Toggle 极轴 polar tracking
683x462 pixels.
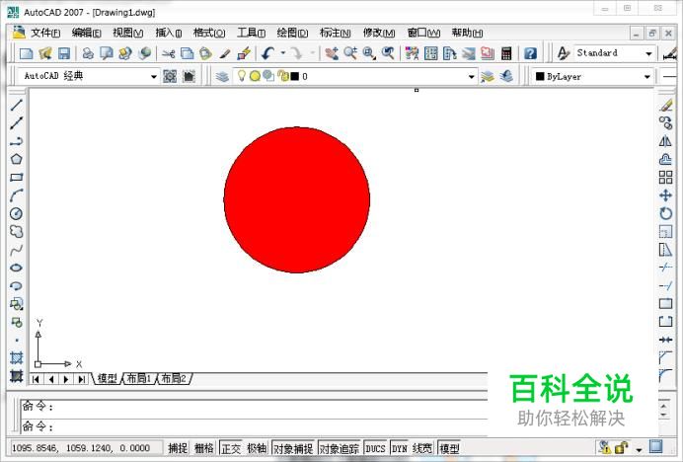257,448
